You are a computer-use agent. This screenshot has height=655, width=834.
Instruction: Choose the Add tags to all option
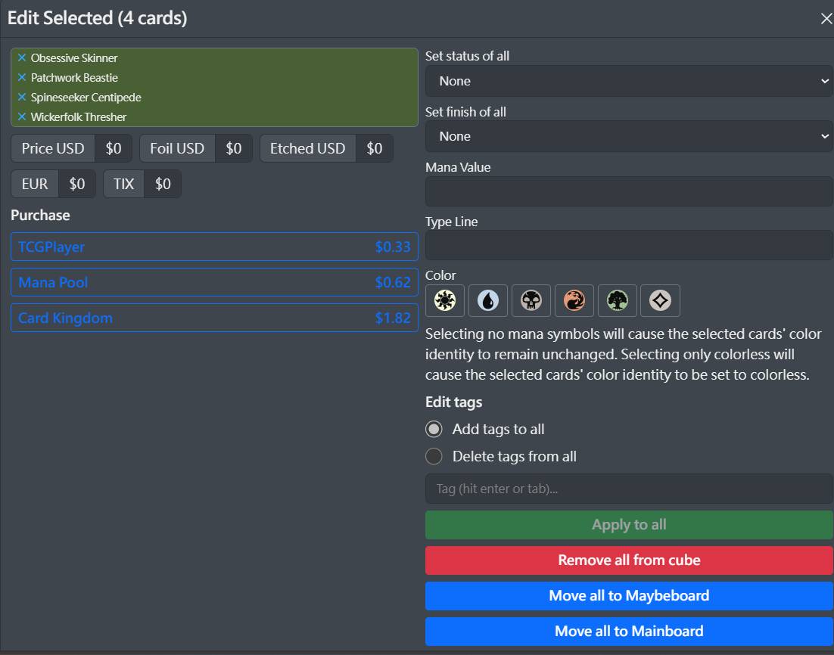[434, 430]
